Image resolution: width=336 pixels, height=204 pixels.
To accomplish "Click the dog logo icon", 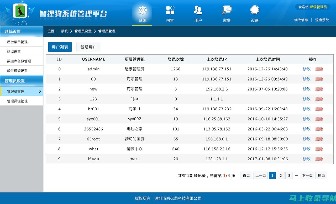I will 20,11.
